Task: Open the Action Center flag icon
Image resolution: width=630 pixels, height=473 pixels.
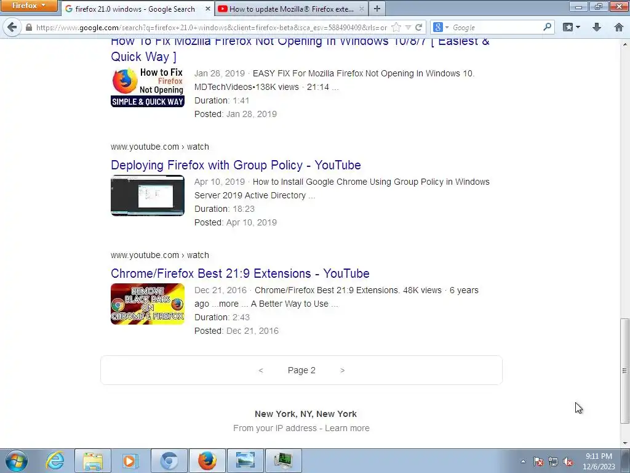Action: tap(538, 461)
